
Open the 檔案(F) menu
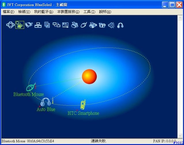pyautogui.click(x=9, y=12)
